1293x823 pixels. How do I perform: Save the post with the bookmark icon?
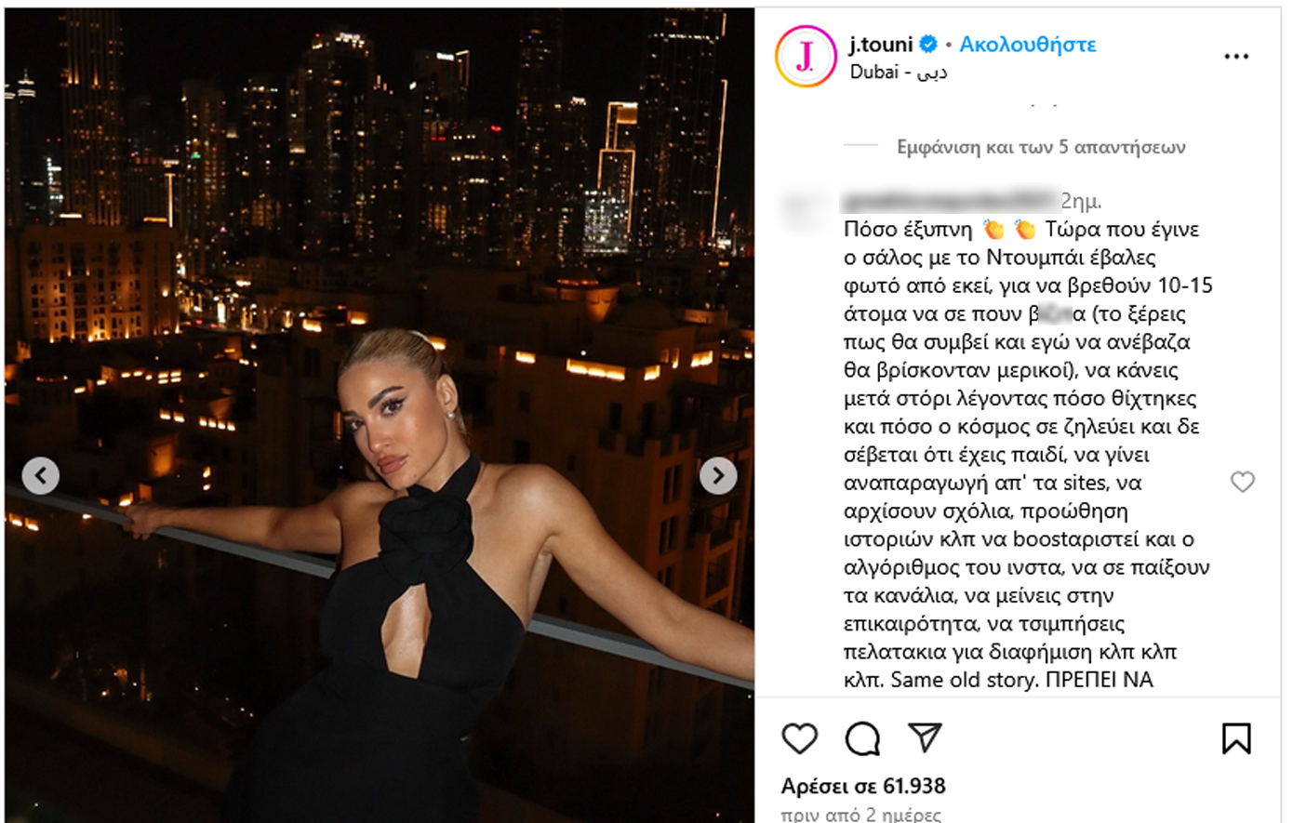pos(1236,738)
